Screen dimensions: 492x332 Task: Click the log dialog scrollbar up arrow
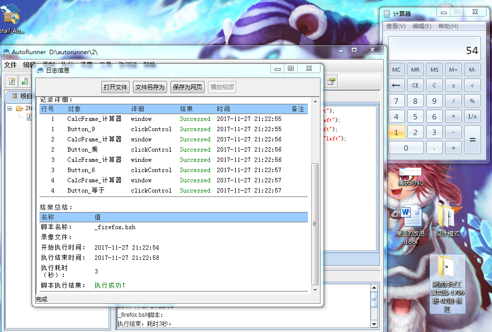coord(315,101)
